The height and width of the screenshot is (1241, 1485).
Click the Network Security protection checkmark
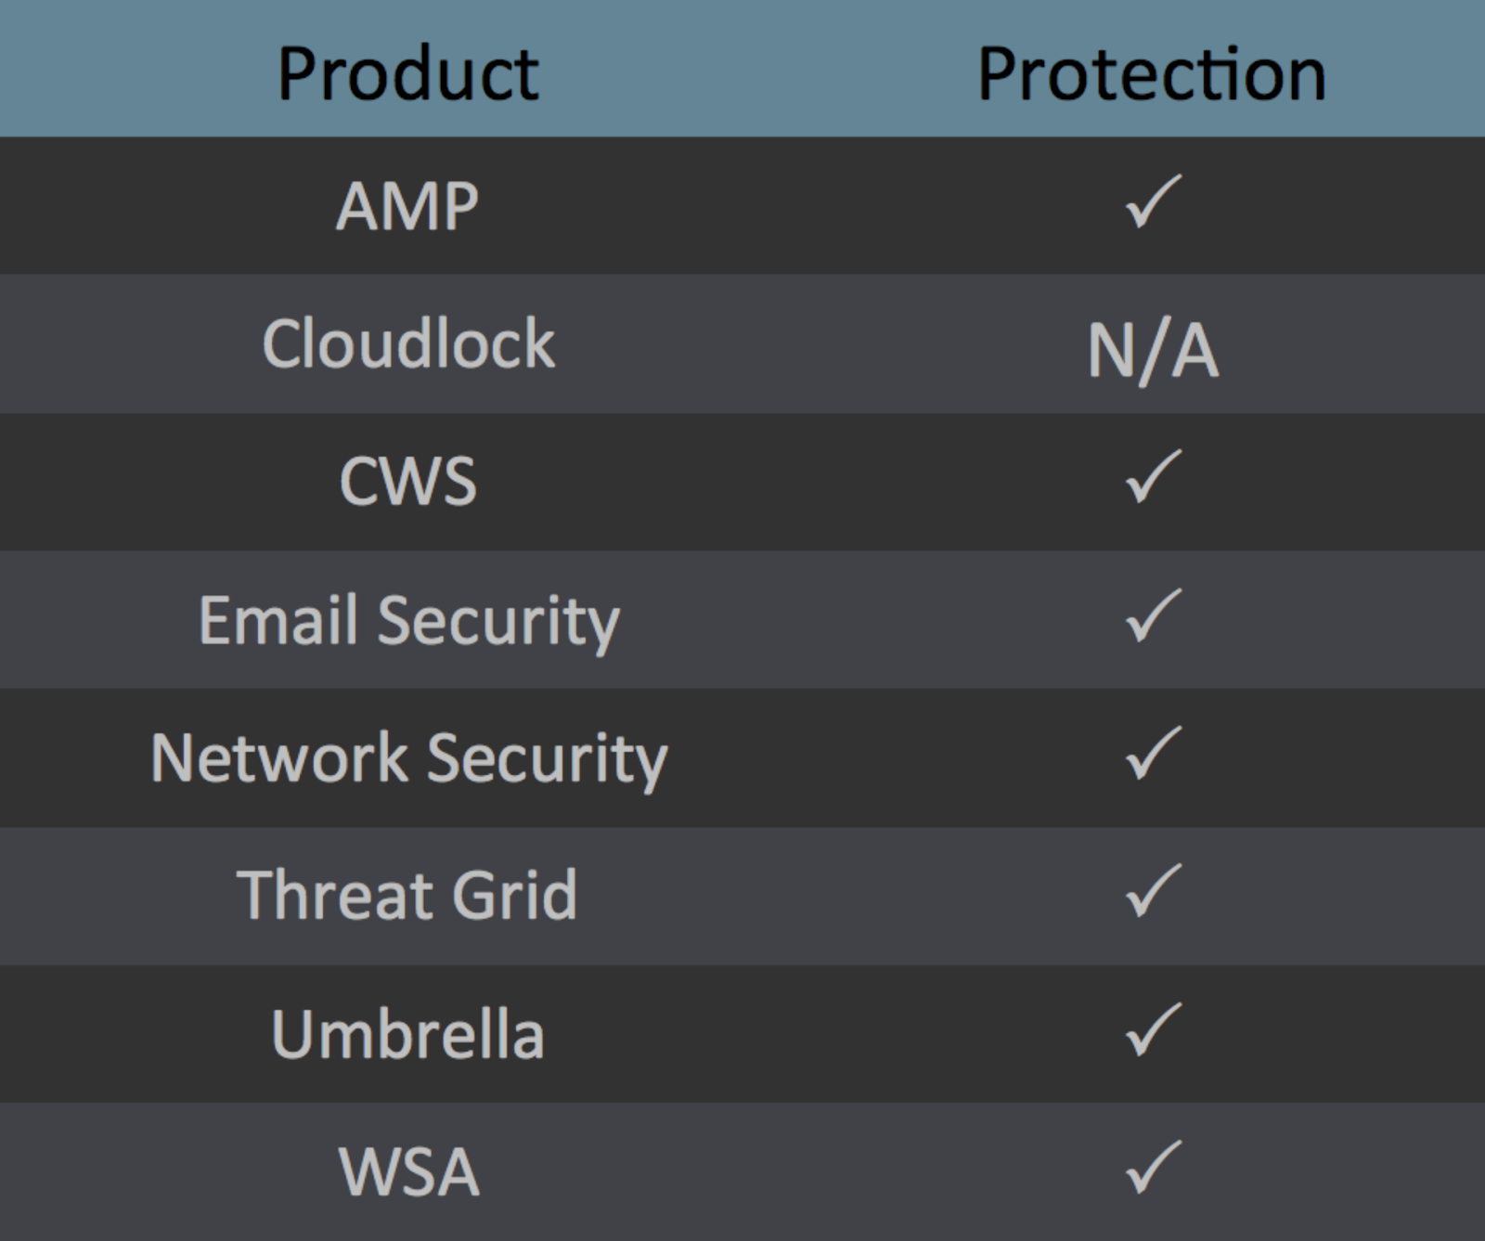(x=1153, y=753)
